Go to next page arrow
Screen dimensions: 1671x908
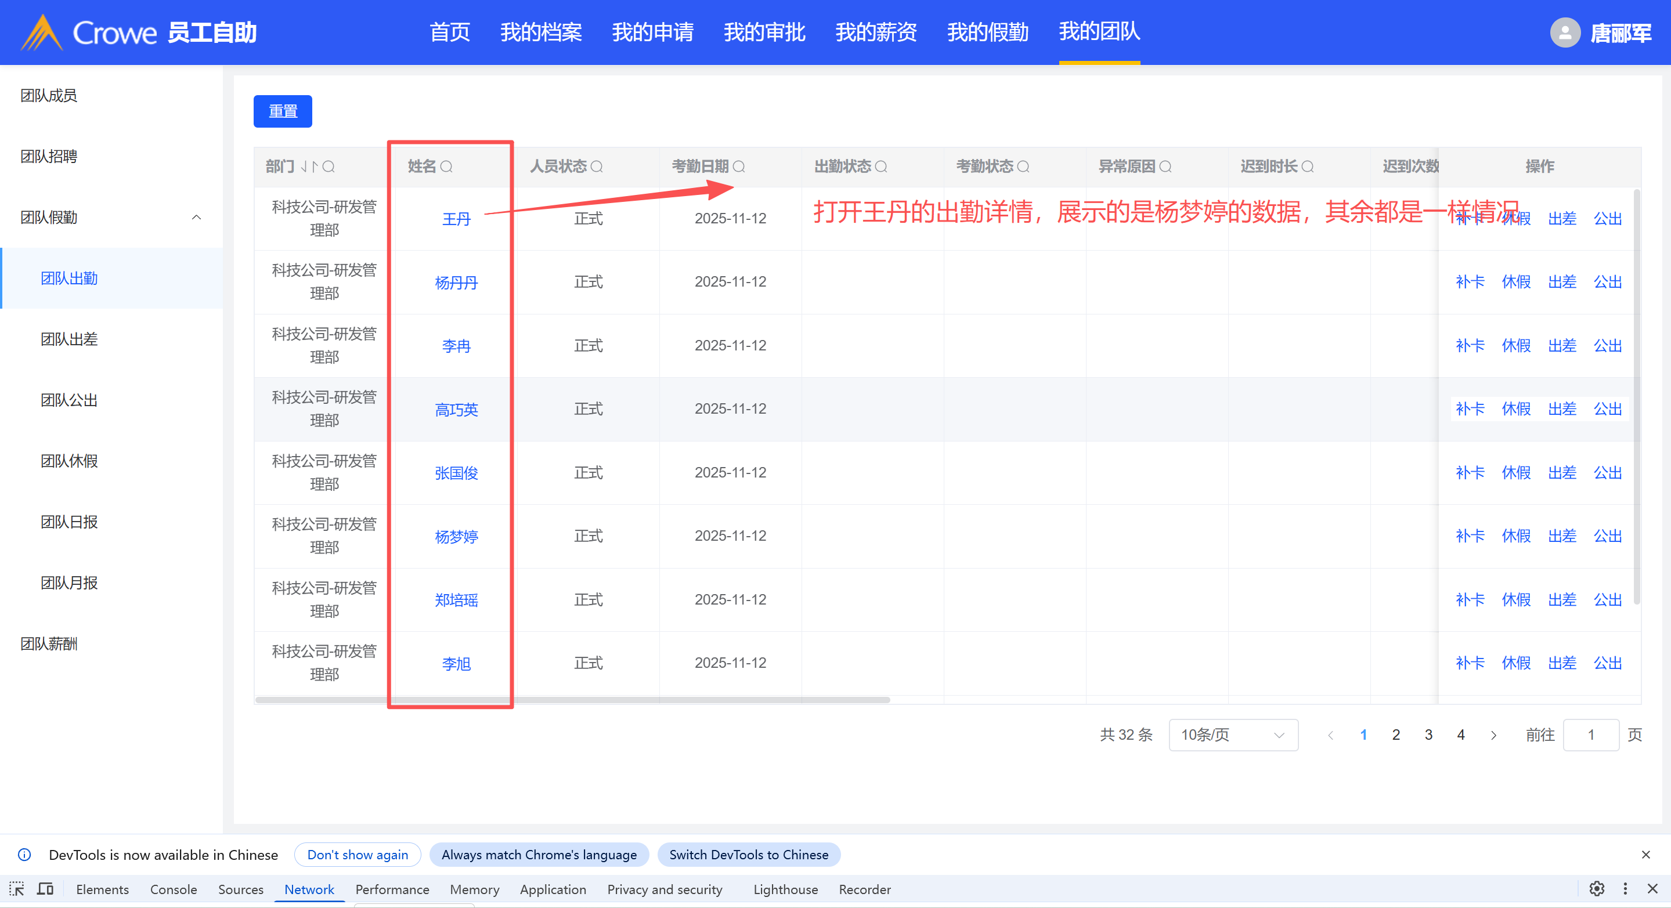click(x=1493, y=735)
